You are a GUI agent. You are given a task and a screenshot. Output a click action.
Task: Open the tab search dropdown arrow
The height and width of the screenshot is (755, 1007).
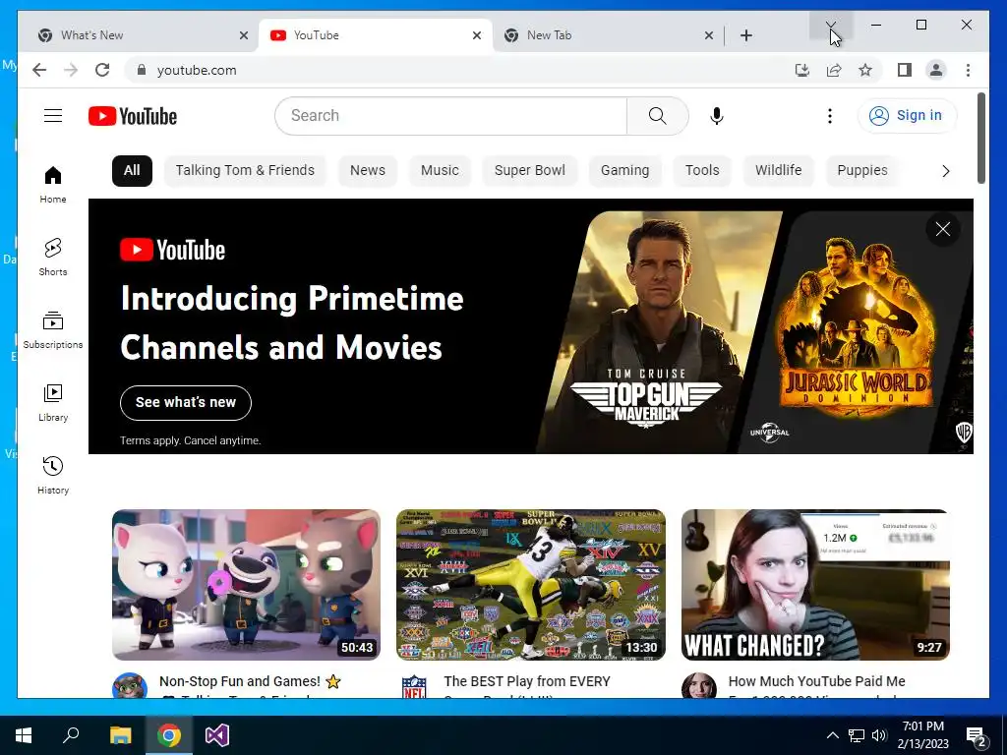pos(830,25)
